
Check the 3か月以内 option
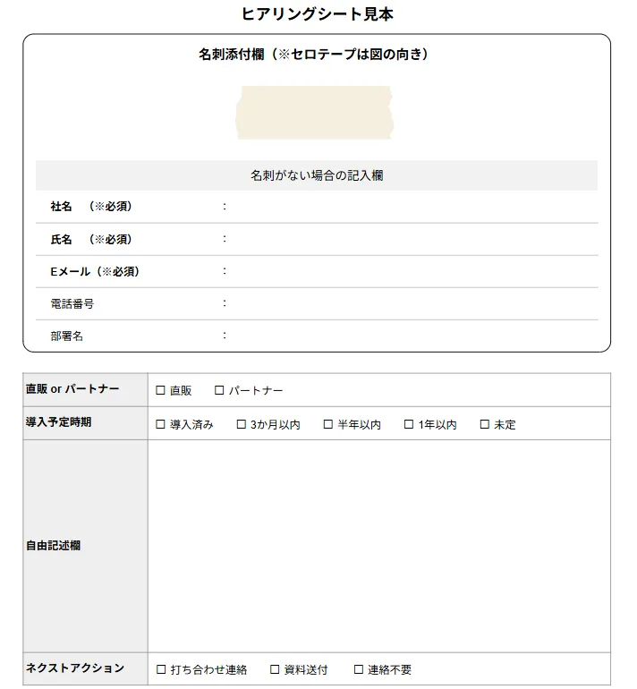242,424
